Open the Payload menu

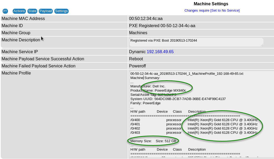(46, 11)
